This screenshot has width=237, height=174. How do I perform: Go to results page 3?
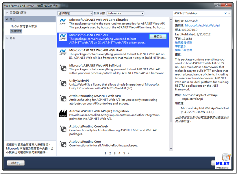pos(115,153)
